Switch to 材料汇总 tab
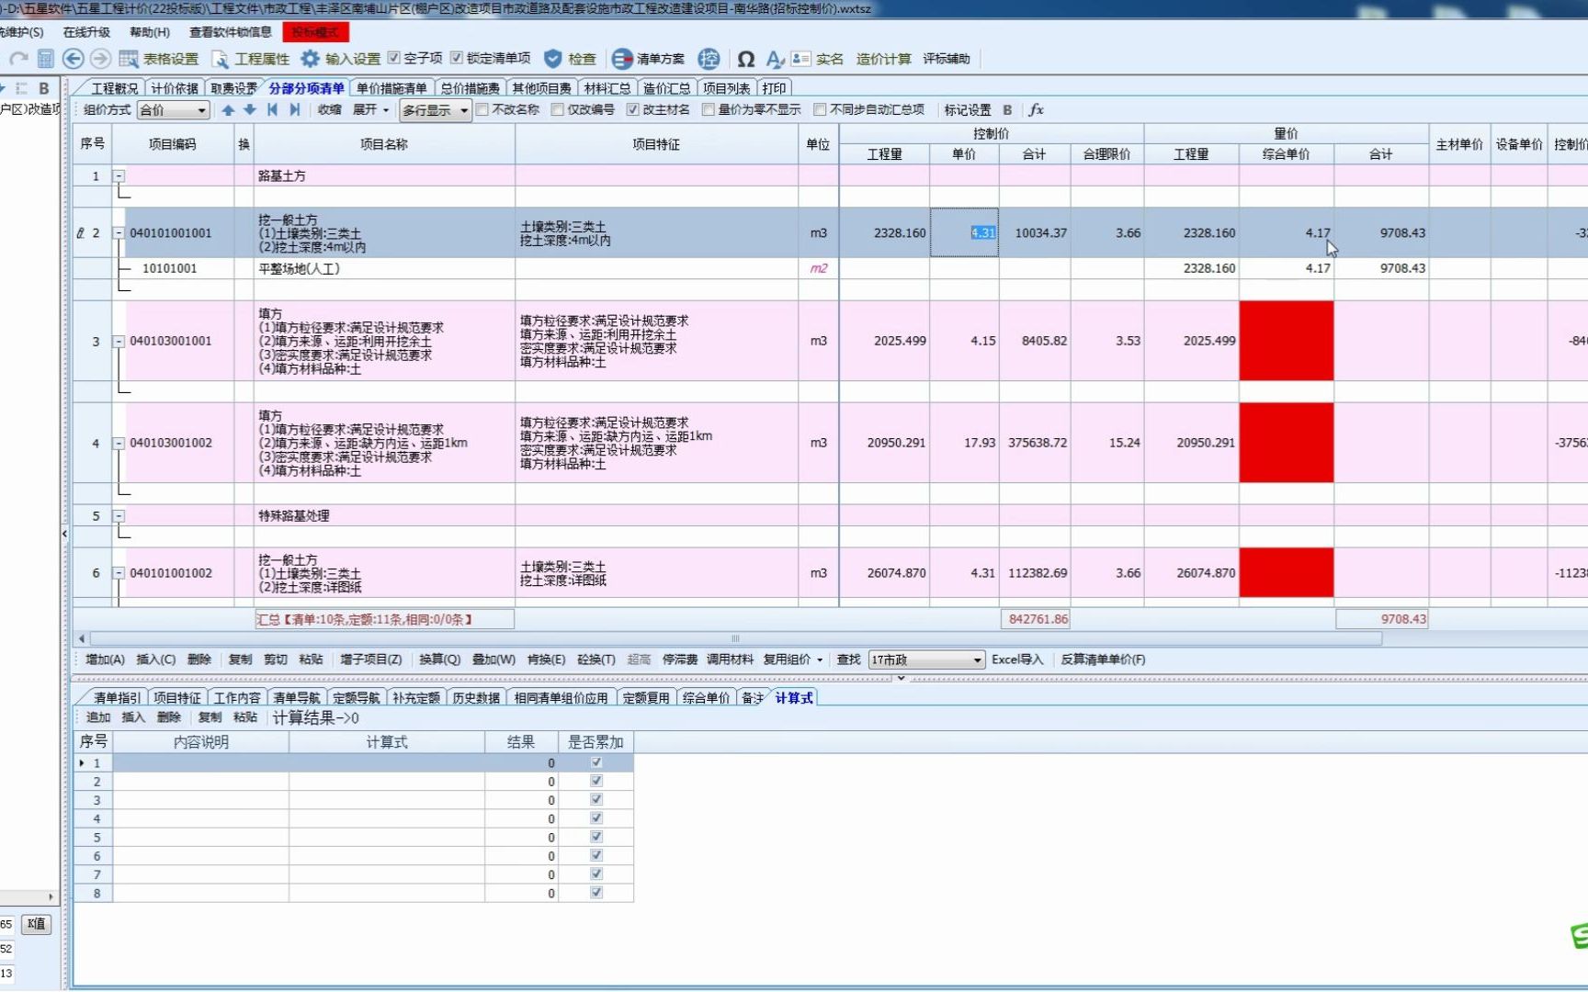 pos(607,88)
